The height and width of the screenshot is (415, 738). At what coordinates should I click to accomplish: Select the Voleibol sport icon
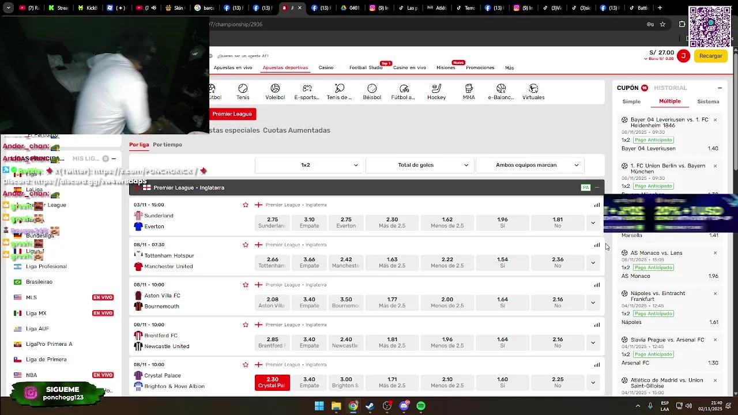tap(275, 92)
